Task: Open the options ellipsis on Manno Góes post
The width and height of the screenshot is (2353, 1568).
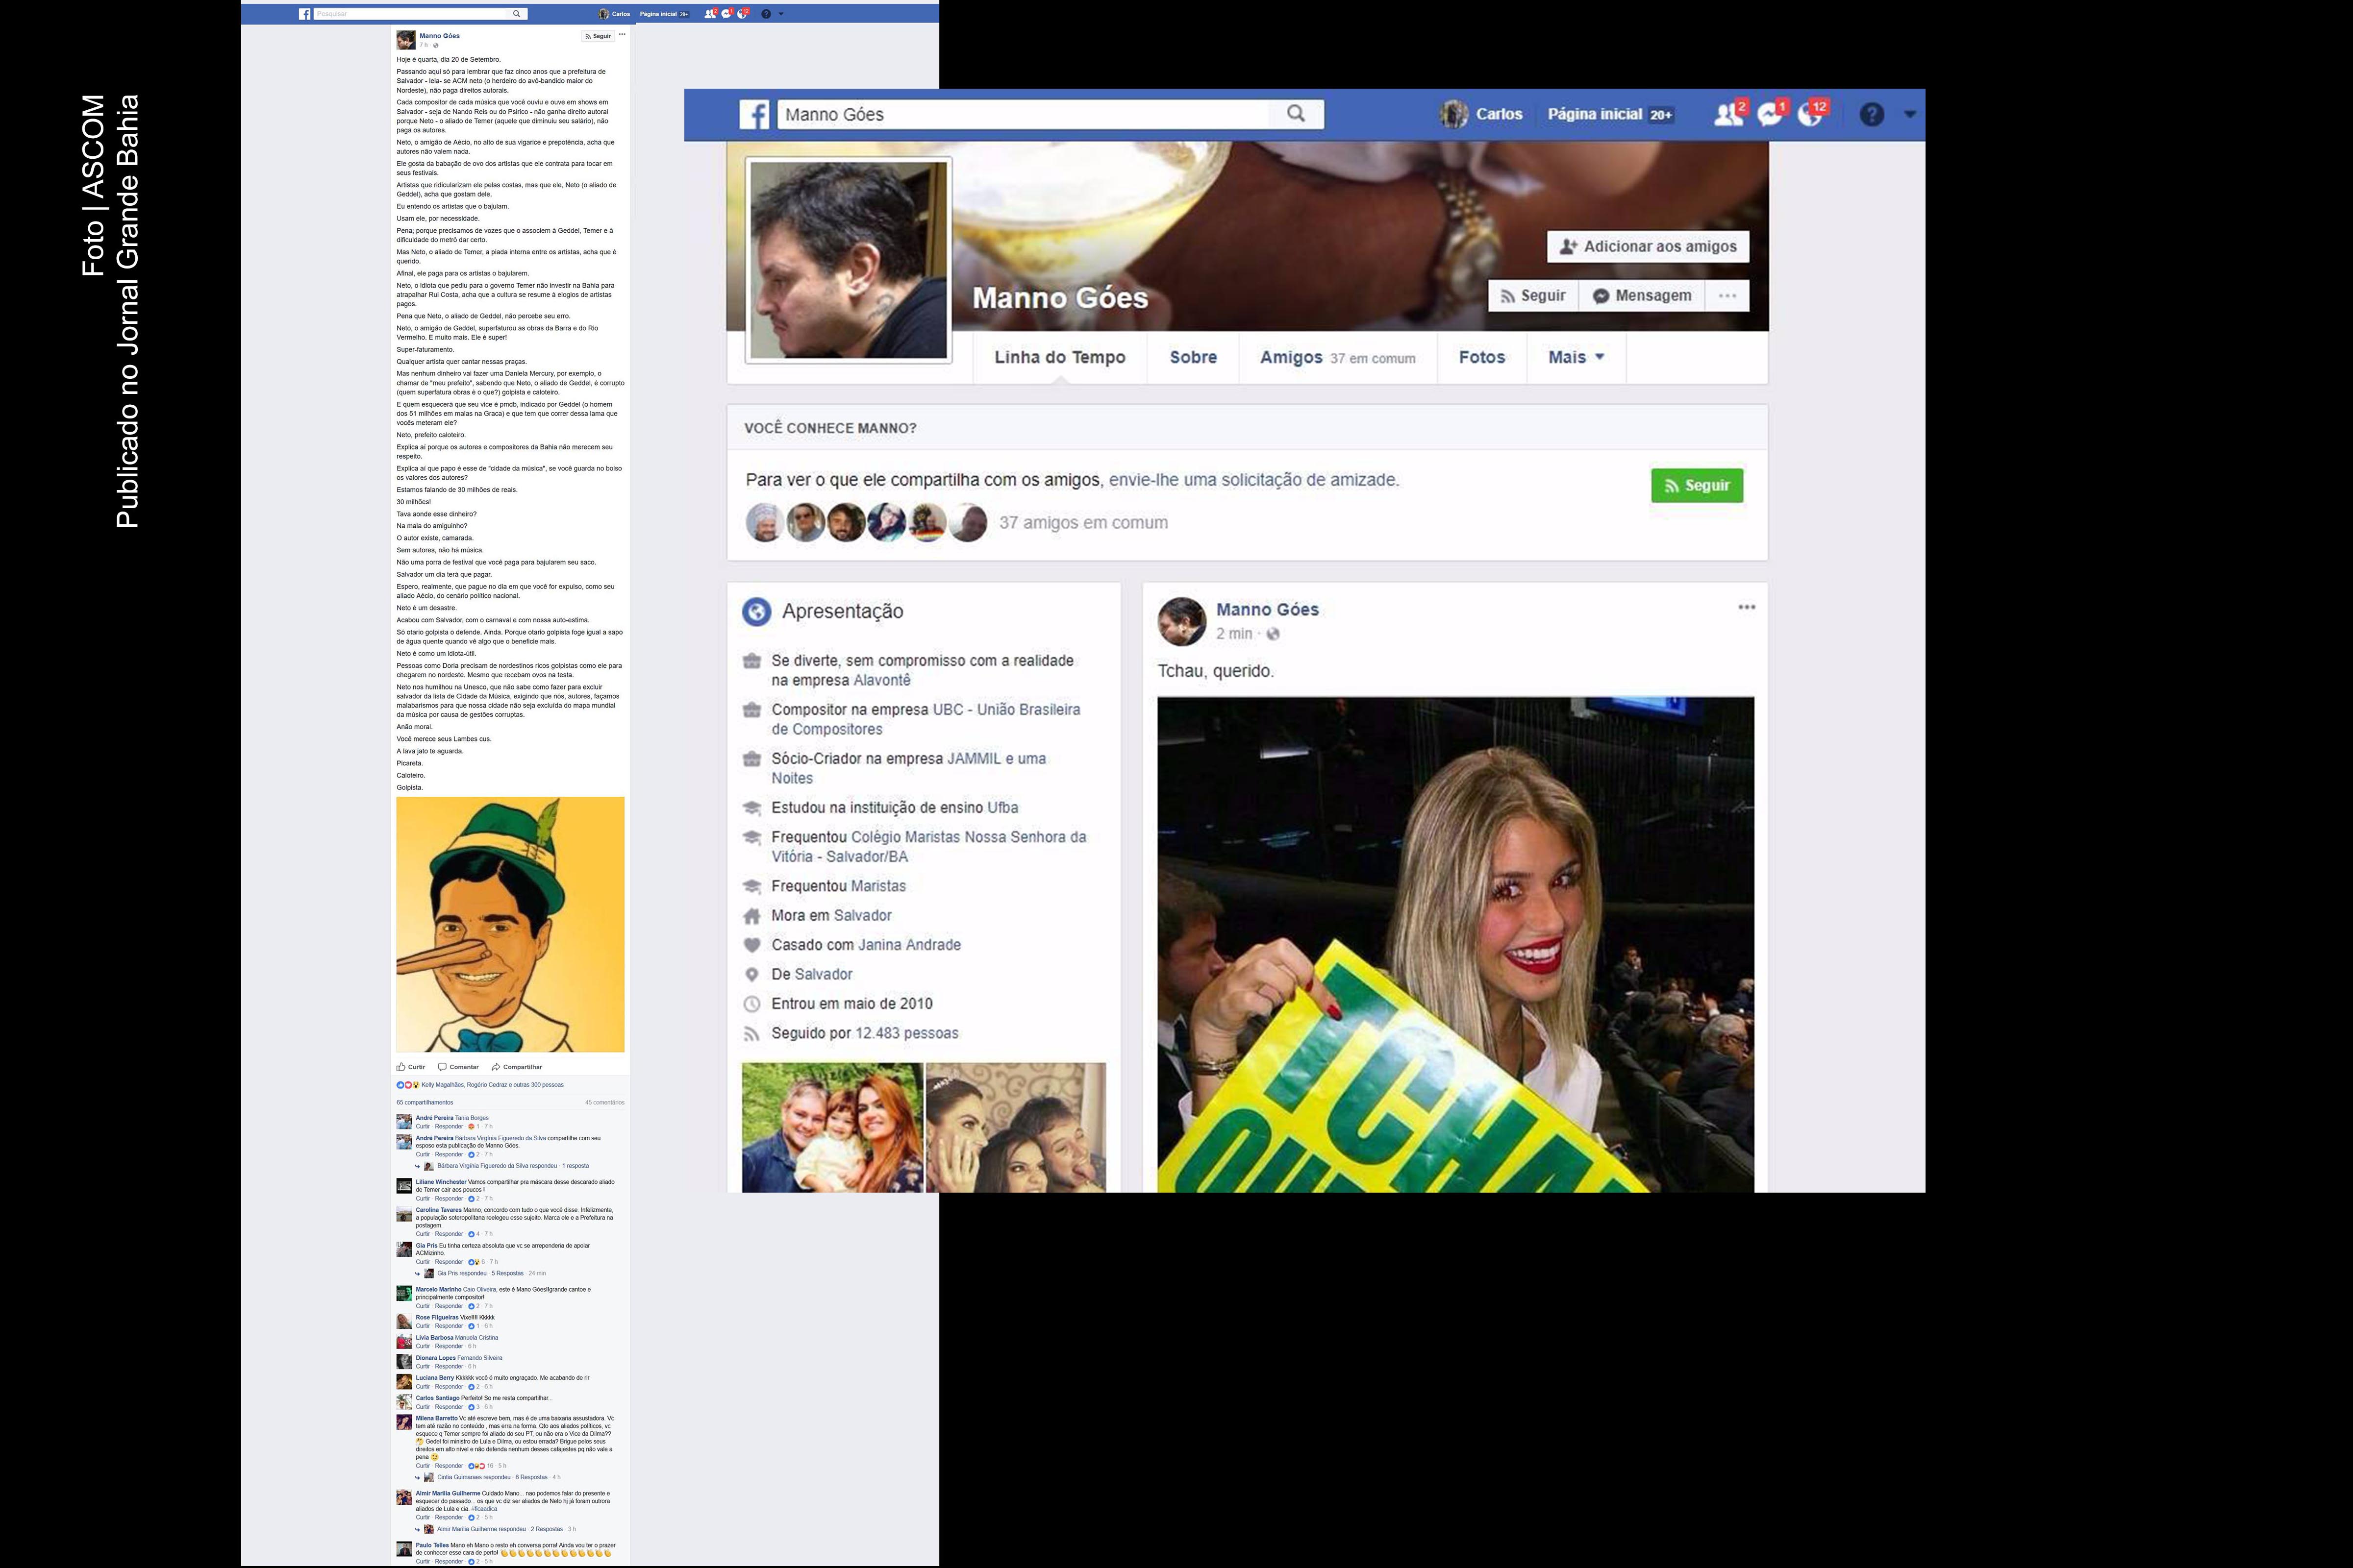Action: (x=1749, y=609)
